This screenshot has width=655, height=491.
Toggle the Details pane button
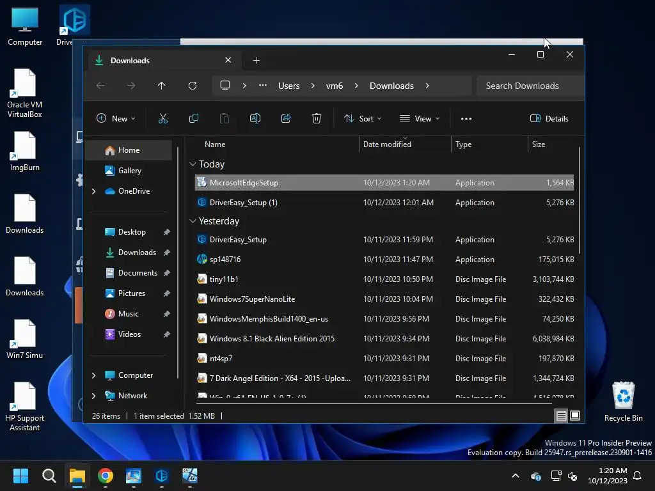point(549,118)
